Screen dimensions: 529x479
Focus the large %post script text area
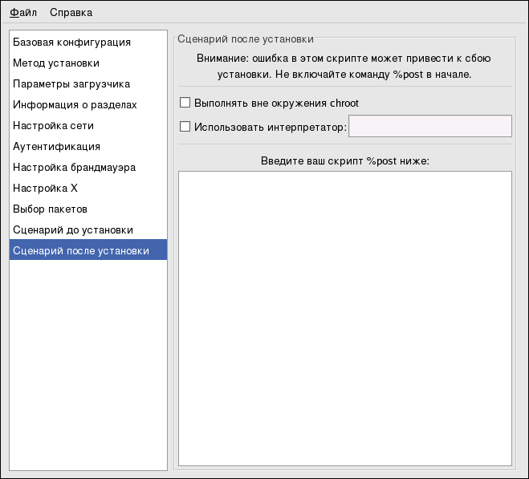point(344,318)
